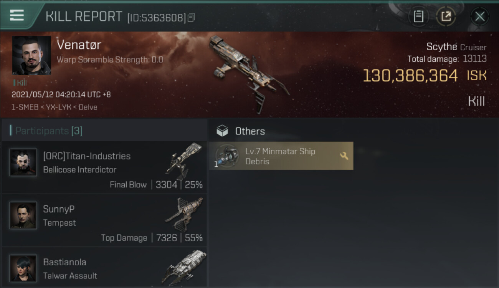Select Lv.7 Minmatar Ship Debris item
Screen dimensions: 499x288
[281, 156]
